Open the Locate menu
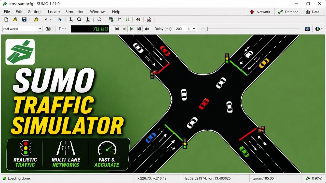Image resolution: width=326 pixels, height=183 pixels. point(54,12)
